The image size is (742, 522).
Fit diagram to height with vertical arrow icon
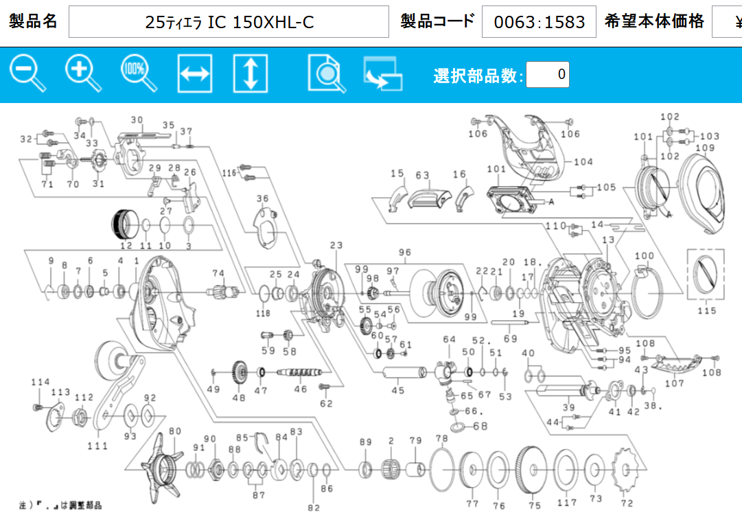pyautogui.click(x=251, y=73)
